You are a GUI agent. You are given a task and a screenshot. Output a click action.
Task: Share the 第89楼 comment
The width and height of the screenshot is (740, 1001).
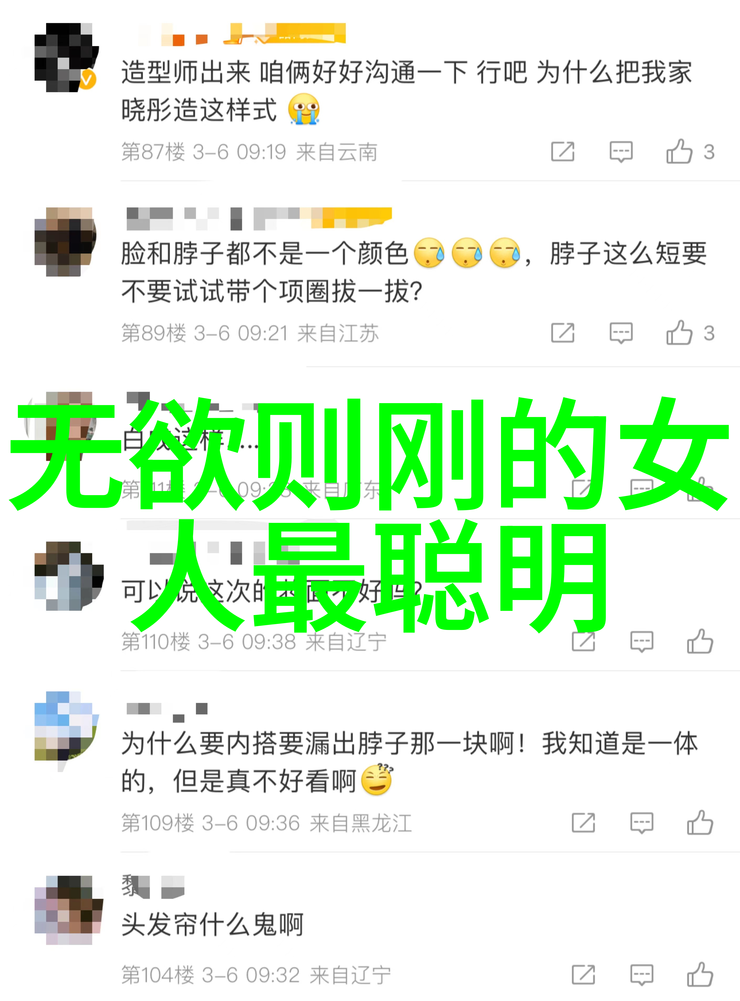(563, 333)
